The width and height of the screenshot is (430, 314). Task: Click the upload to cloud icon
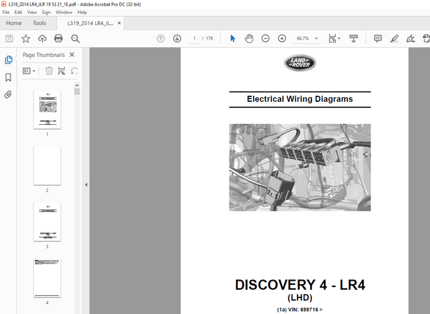(x=42, y=39)
